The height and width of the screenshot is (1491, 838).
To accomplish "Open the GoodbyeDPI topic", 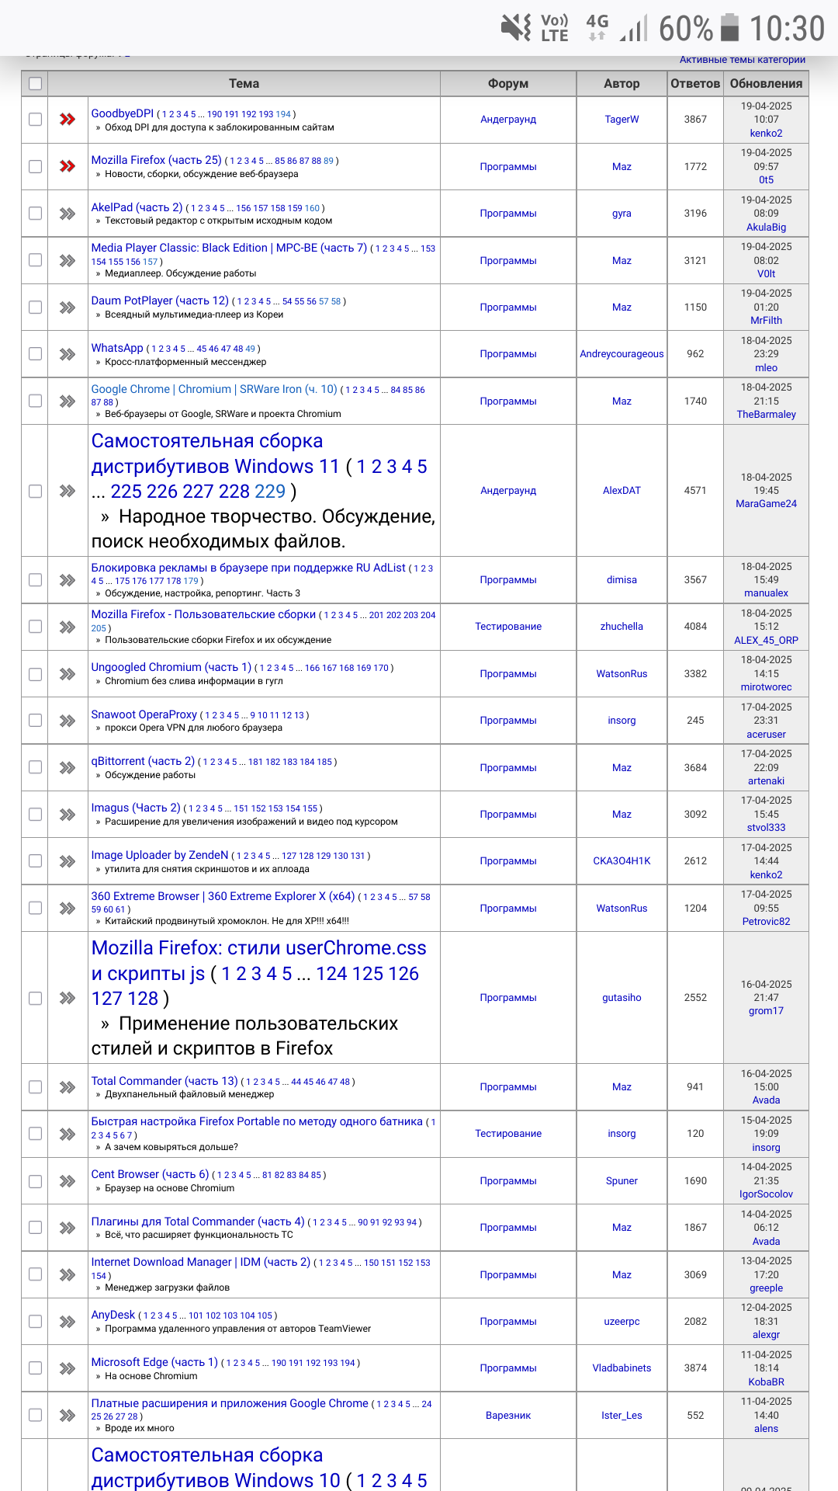I will [x=123, y=113].
